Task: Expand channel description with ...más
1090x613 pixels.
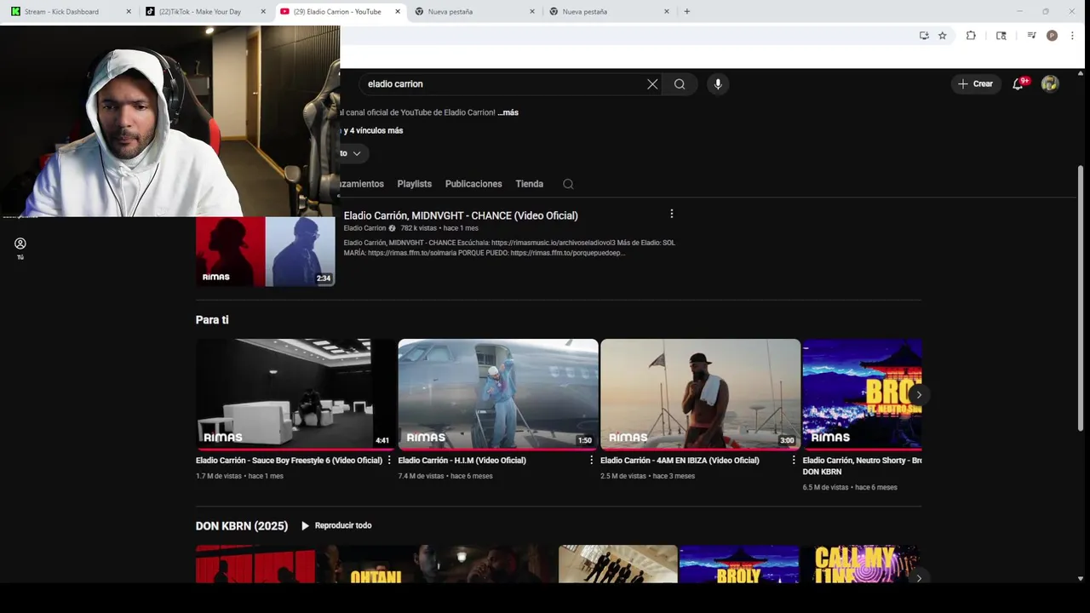Action: [x=508, y=112]
